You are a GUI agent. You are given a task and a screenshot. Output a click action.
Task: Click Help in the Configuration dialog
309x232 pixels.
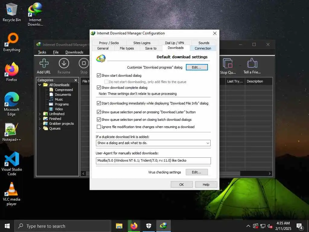point(206,185)
